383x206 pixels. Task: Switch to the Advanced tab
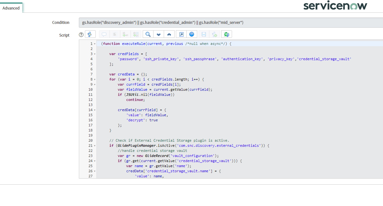[x=11, y=8]
